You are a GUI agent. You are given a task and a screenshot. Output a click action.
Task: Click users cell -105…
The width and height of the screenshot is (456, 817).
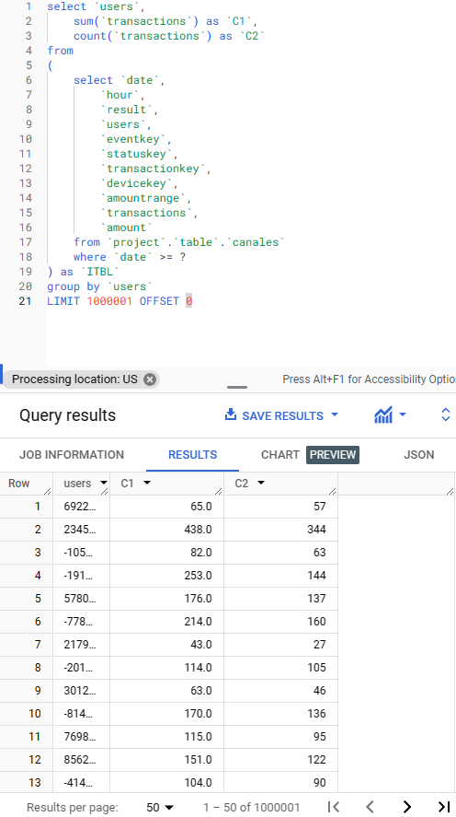(78, 553)
